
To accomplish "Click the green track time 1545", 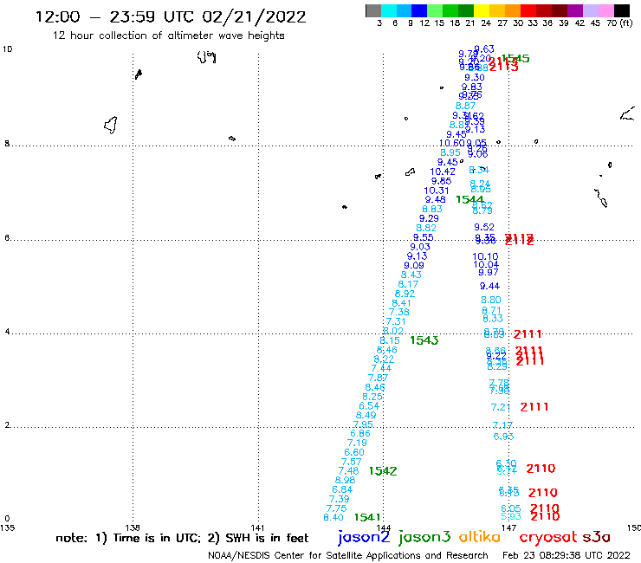I will click(516, 59).
